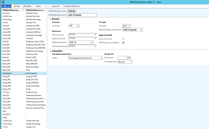Toggle the PAN based accumulation checkbox

click(x=123, y=43)
